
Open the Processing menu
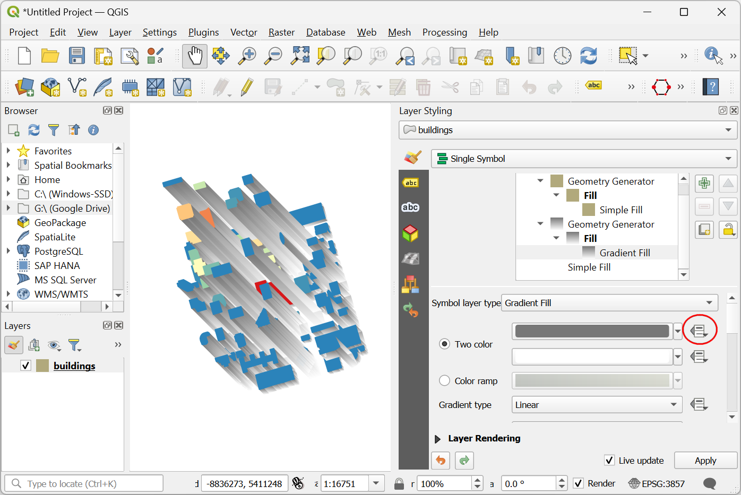pos(444,32)
